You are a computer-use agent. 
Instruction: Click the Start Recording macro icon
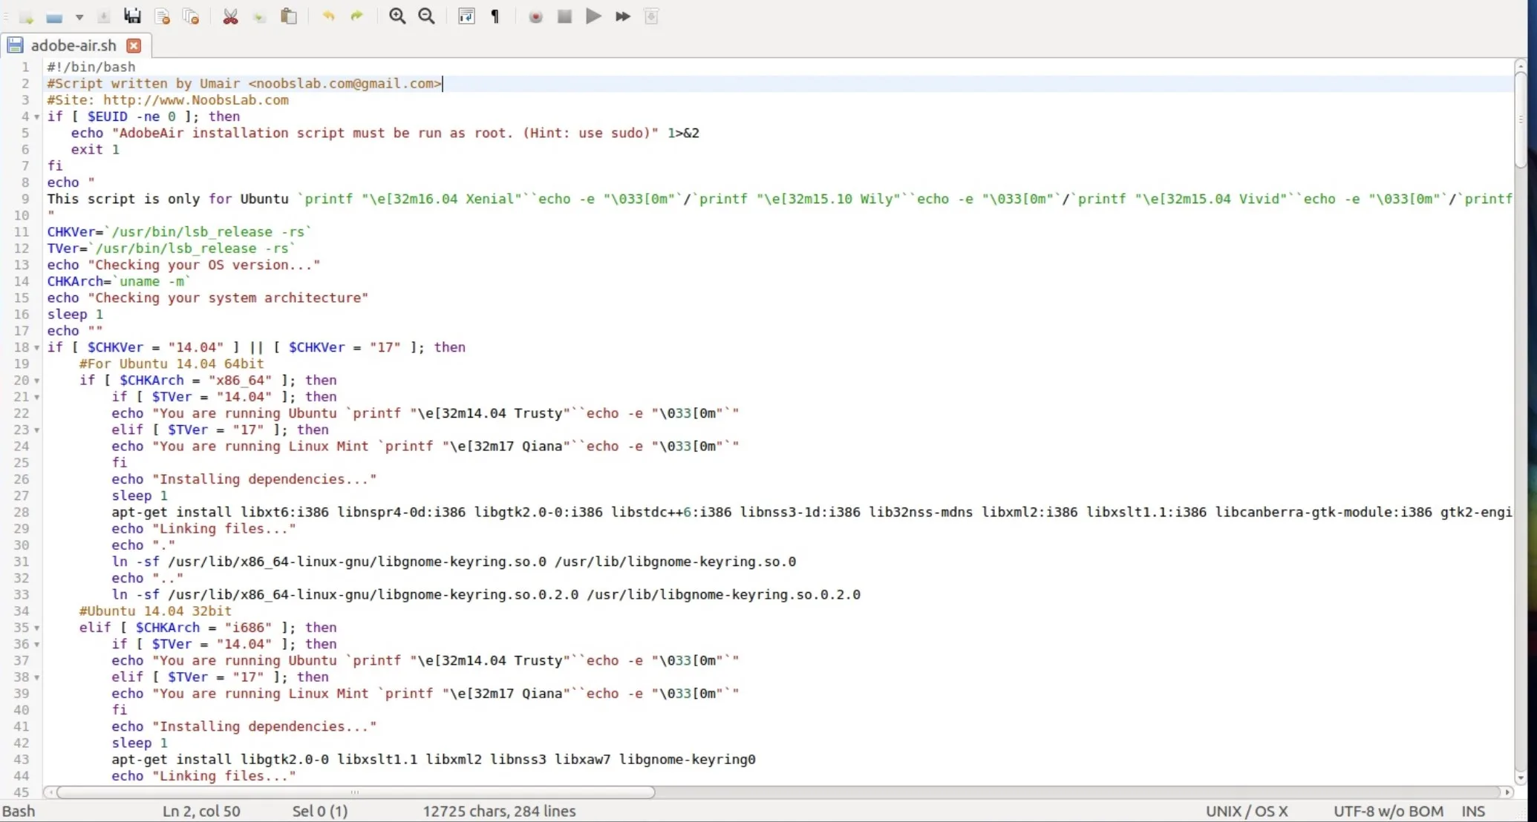click(x=535, y=16)
